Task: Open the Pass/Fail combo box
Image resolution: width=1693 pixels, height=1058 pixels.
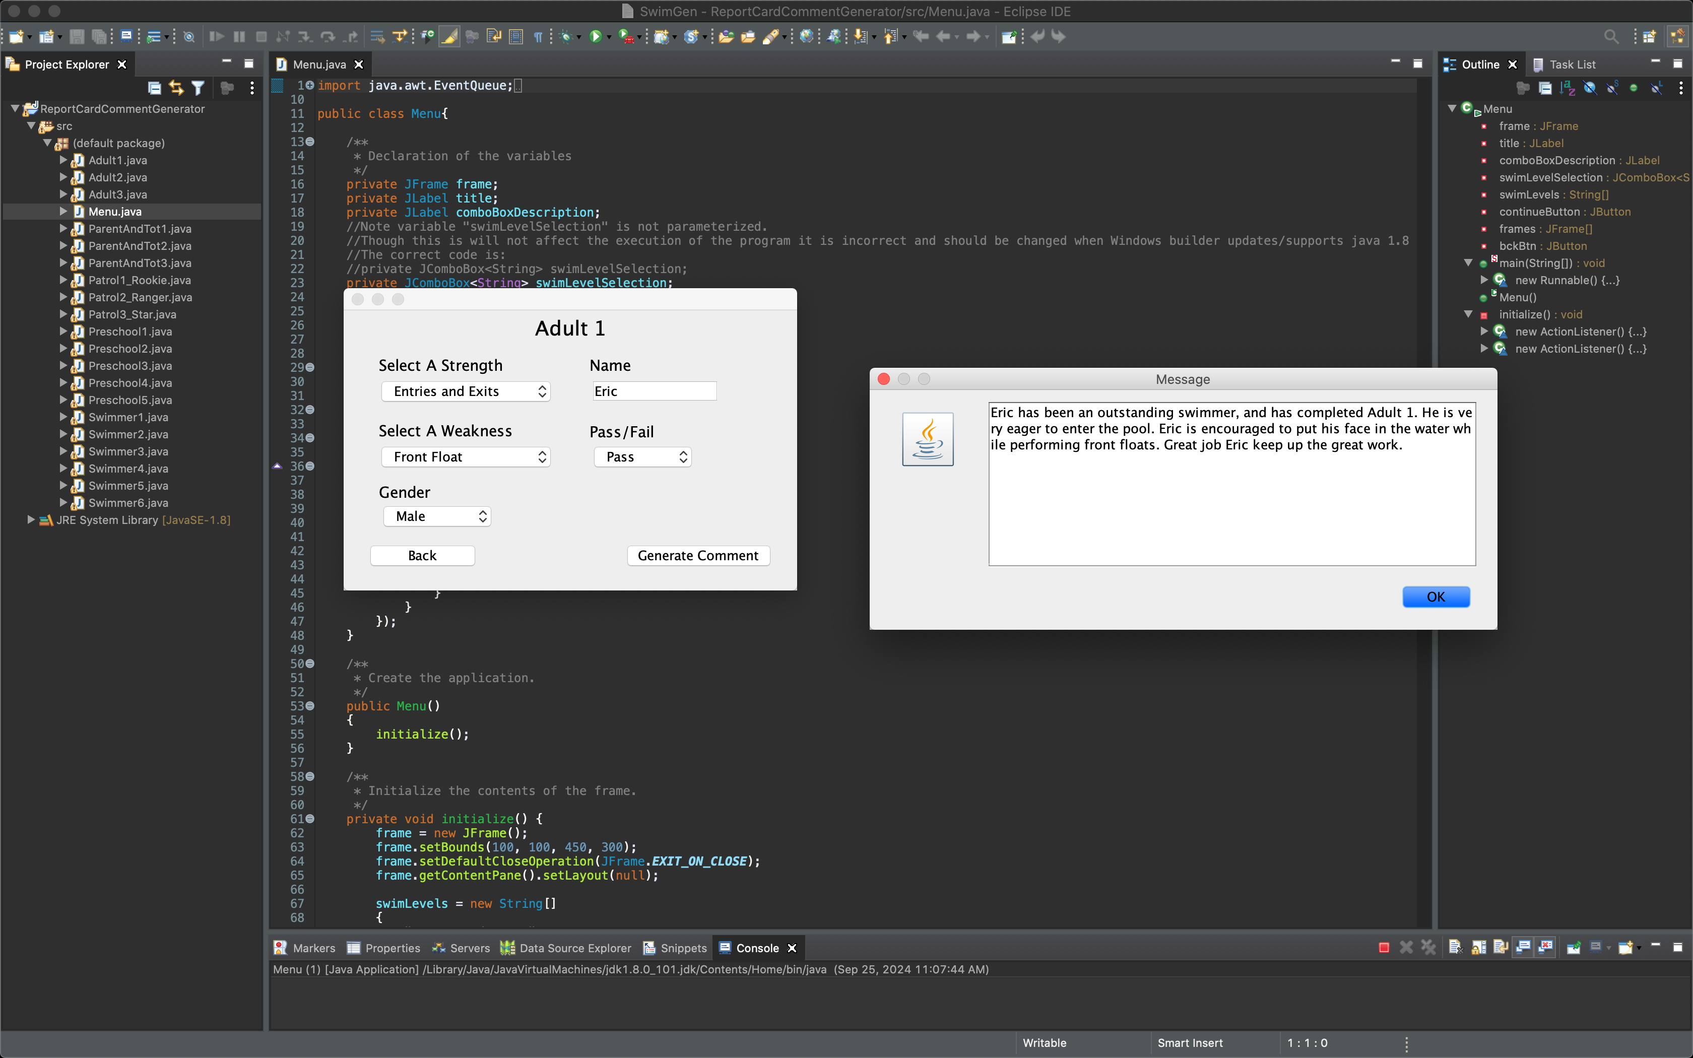Action: [x=642, y=457]
